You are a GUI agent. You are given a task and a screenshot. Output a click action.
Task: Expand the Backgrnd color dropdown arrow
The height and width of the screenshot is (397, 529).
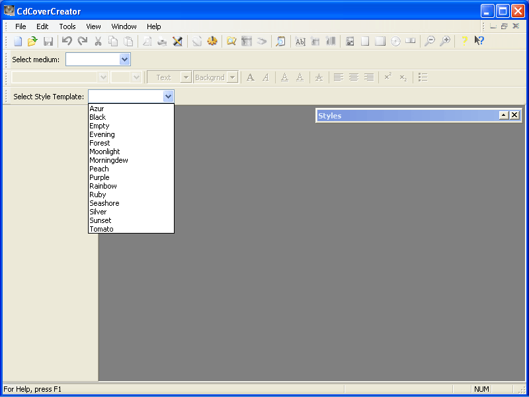pyautogui.click(x=232, y=77)
